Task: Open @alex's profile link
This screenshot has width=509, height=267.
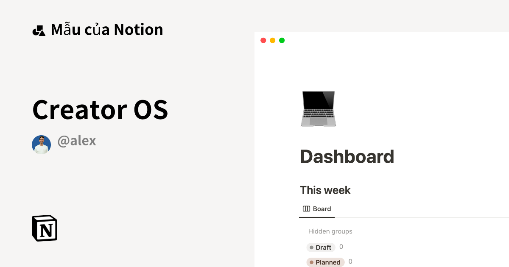Action: (x=76, y=140)
